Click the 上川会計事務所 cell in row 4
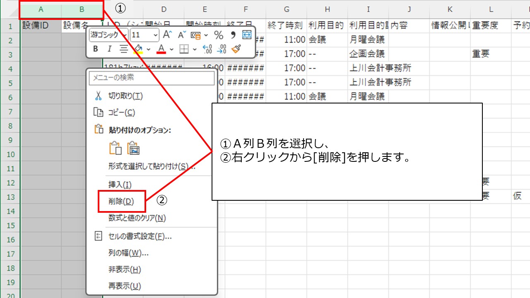530x298 pixels. [x=381, y=68]
